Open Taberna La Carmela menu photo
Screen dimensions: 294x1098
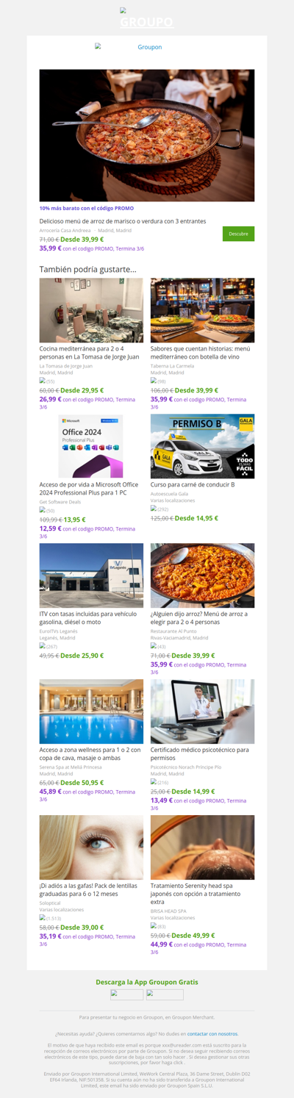click(x=202, y=310)
